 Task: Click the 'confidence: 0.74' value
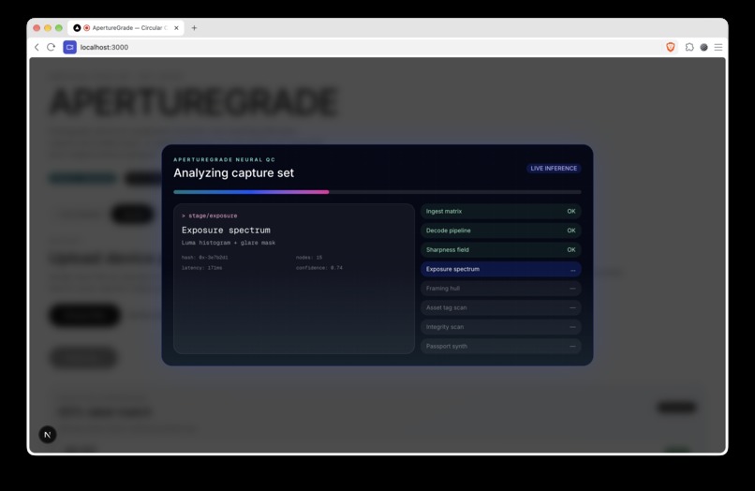tap(319, 268)
